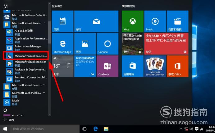Click the taskbar clock

point(210,129)
